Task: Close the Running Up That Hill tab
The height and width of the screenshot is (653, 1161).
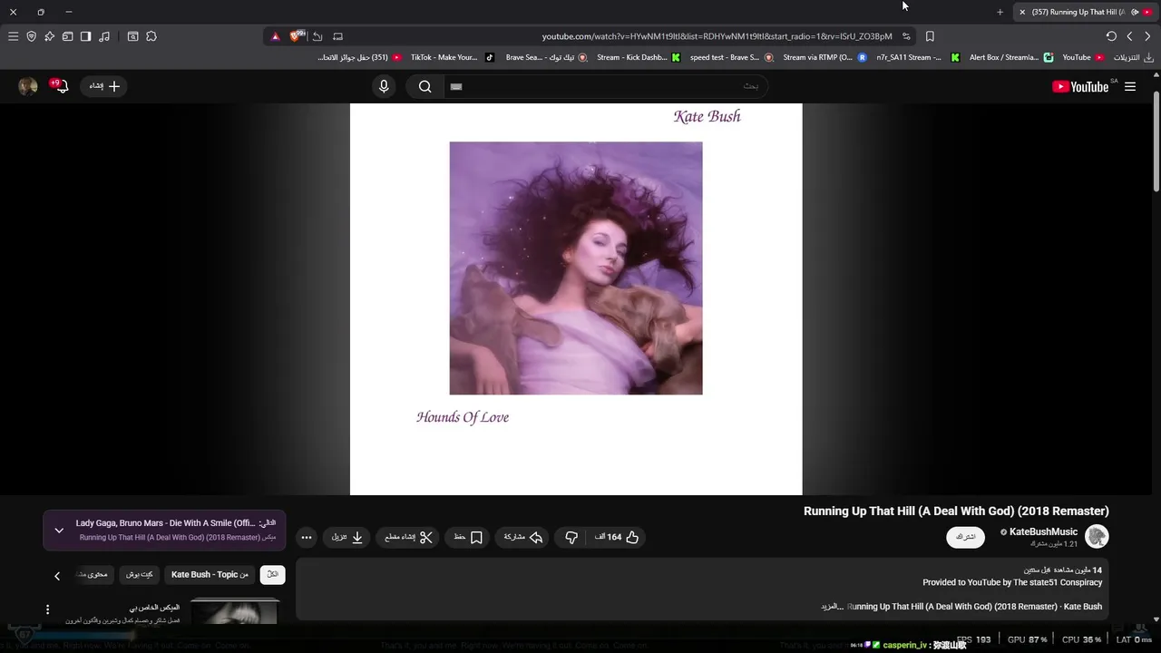Action: (1022, 12)
